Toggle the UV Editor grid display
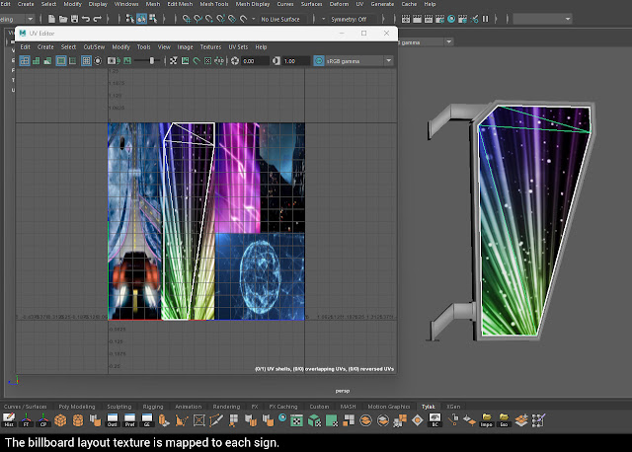The image size is (632, 452). (87, 61)
